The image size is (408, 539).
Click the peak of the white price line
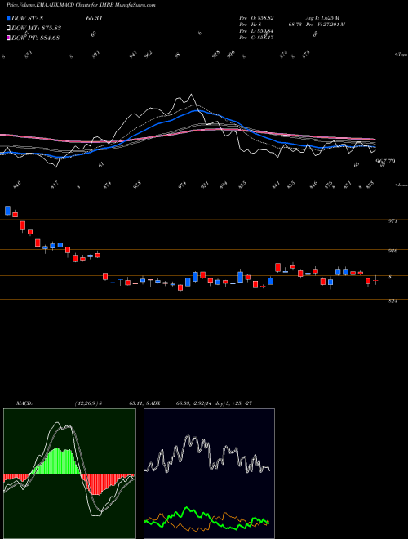click(x=191, y=95)
